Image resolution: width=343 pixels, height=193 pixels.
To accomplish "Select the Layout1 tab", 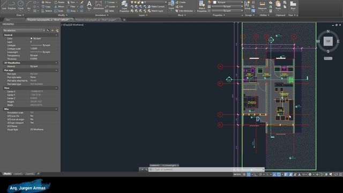I will pos(18,174).
